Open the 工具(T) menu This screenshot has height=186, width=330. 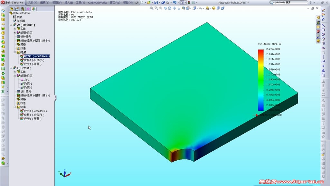(x=80, y=3)
